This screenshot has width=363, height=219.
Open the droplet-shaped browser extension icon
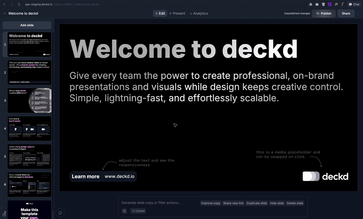click(310, 4)
